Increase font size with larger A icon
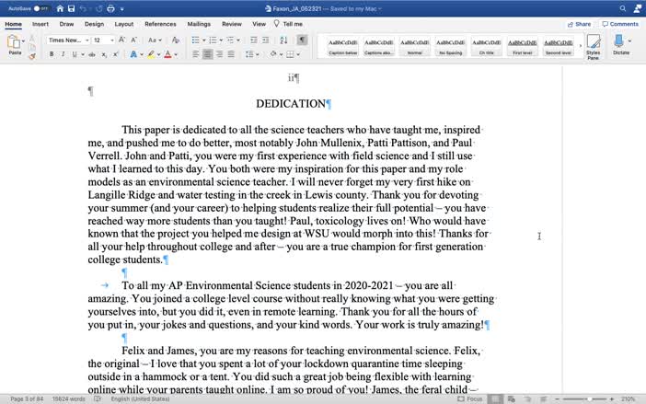This screenshot has height=404, width=646. (122, 40)
